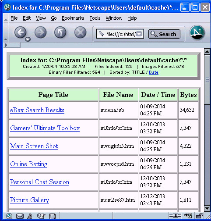Click the Files Indexed: 129 text
This screenshot has width=211, height=221.
point(113,67)
